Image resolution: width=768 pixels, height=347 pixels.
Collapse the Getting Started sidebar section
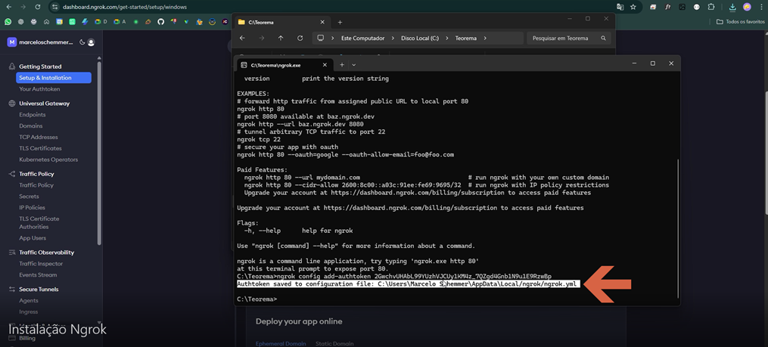click(40, 67)
